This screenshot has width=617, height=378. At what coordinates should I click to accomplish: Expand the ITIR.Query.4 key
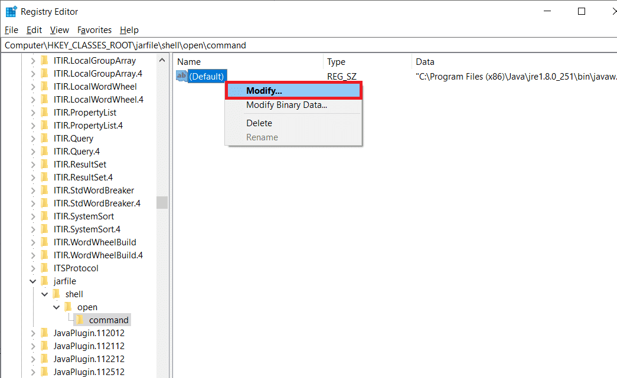33,152
